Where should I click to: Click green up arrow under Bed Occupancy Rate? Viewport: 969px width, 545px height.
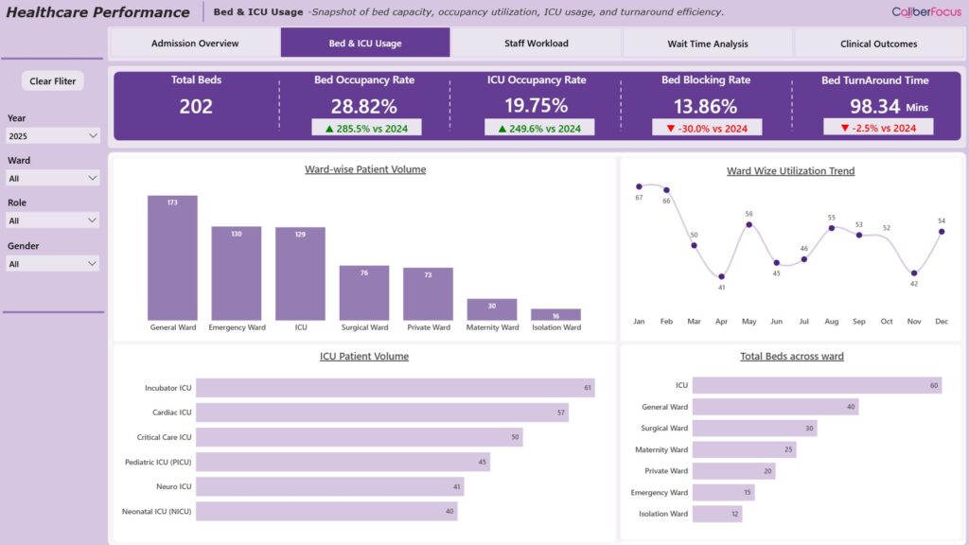click(x=328, y=128)
